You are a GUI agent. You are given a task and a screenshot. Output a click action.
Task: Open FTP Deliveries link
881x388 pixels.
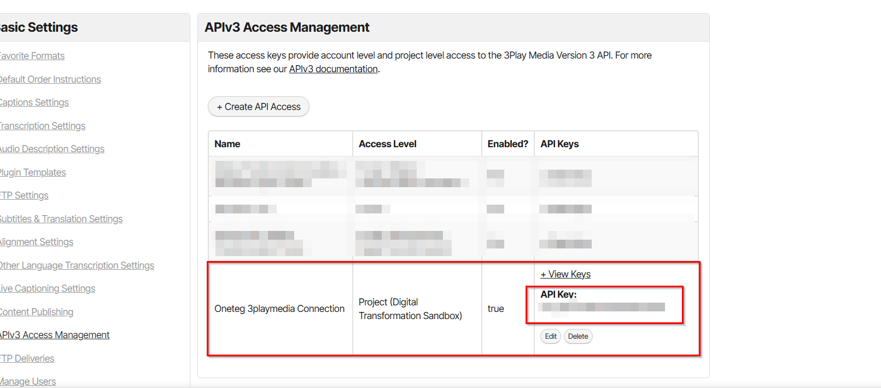tap(27, 358)
